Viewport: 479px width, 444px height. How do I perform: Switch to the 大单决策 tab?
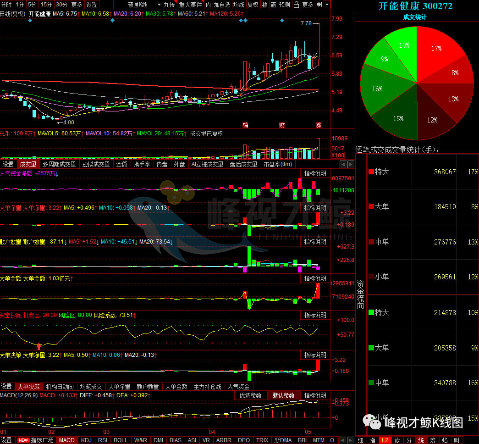(x=28, y=387)
